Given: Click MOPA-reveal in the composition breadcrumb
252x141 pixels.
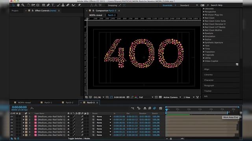Looking at the screenshot, I should (96, 15).
